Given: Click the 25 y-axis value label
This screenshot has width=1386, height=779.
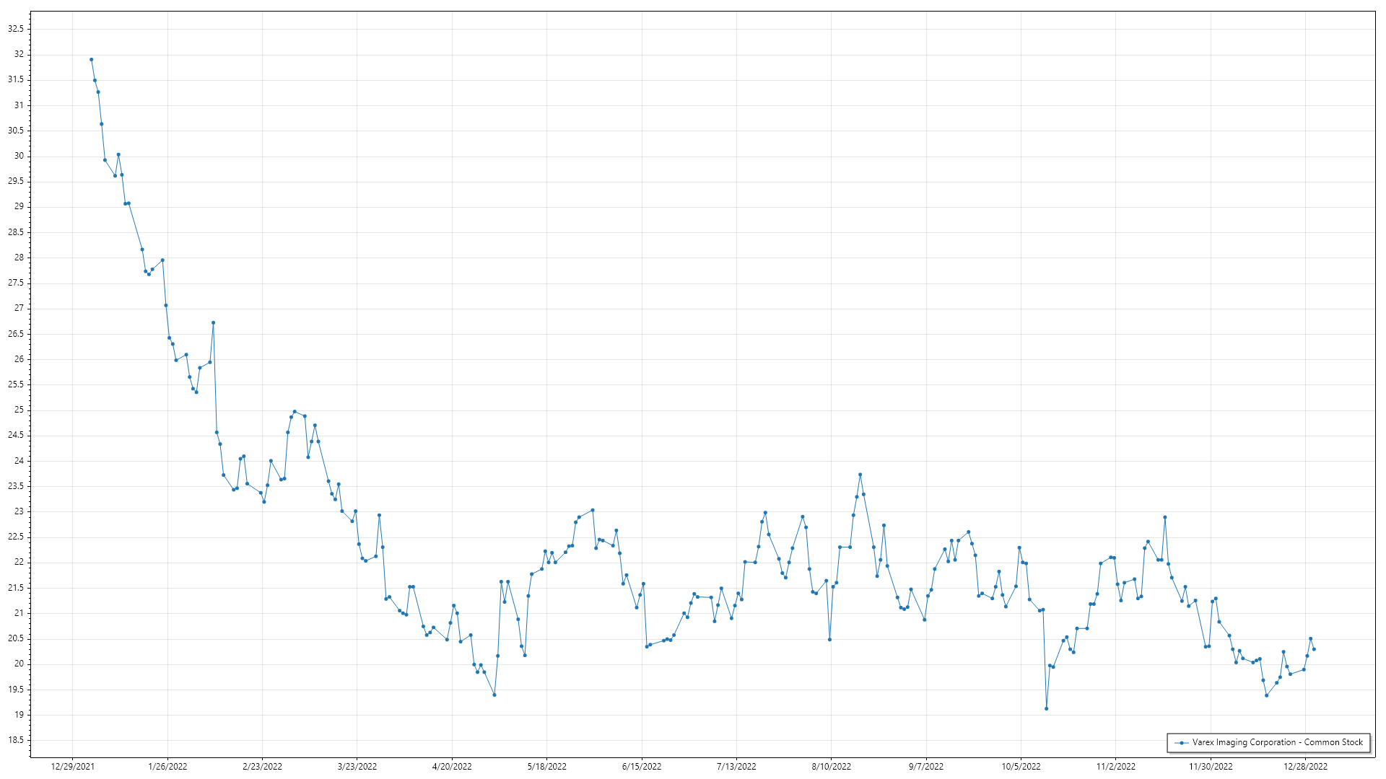Looking at the screenshot, I should point(19,410).
